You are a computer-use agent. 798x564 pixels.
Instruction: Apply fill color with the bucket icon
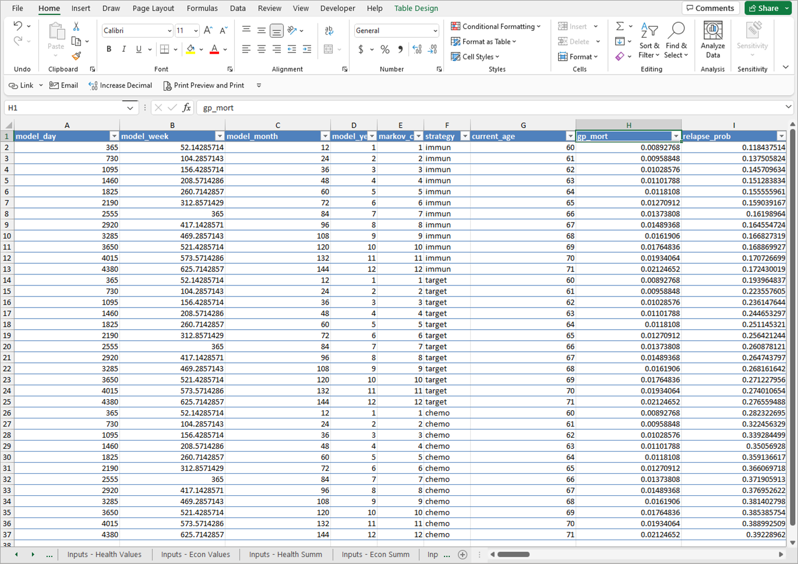pos(191,50)
